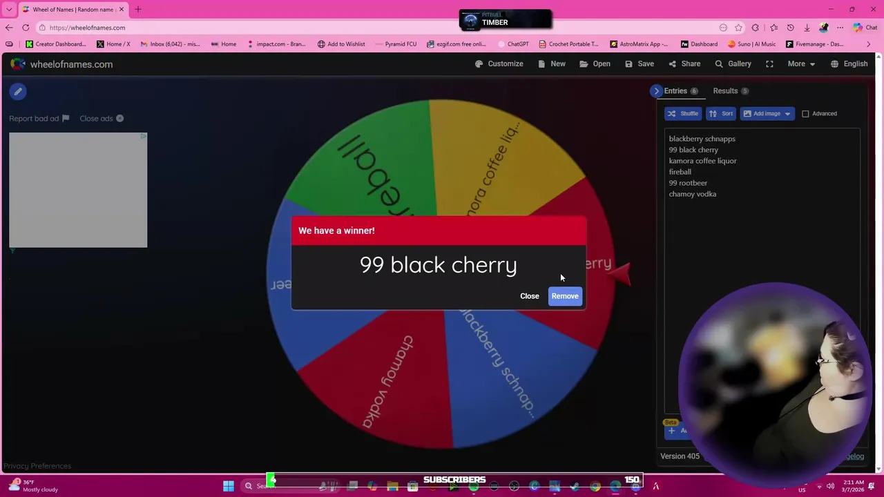Open the weather widget Mostly cloudy
This screenshot has height=497, width=884.
[x=33, y=486]
